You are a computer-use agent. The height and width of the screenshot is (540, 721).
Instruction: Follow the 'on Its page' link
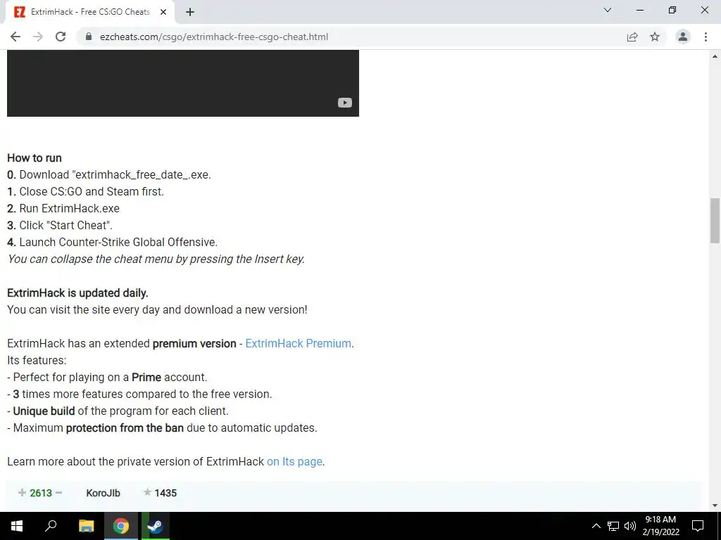click(x=294, y=461)
